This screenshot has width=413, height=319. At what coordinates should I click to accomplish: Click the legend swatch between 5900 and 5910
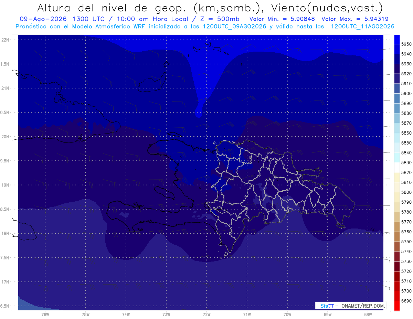tap(397, 88)
